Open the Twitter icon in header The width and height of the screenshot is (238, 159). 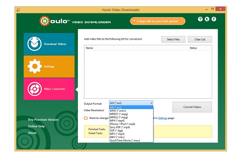coord(207,19)
